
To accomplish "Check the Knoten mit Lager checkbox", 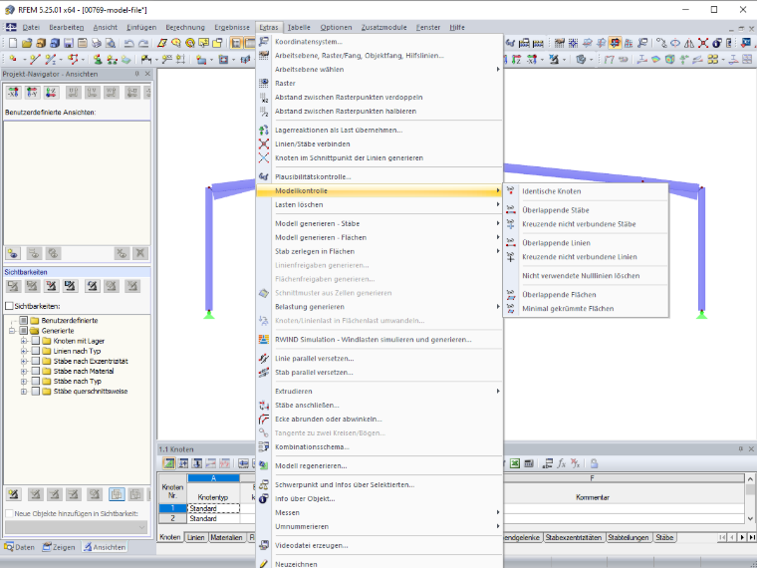I will [x=35, y=341].
